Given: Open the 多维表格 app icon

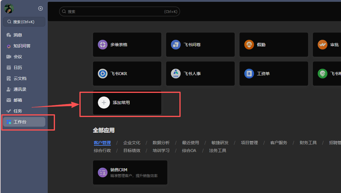Looking at the screenshot, I should coord(103,45).
